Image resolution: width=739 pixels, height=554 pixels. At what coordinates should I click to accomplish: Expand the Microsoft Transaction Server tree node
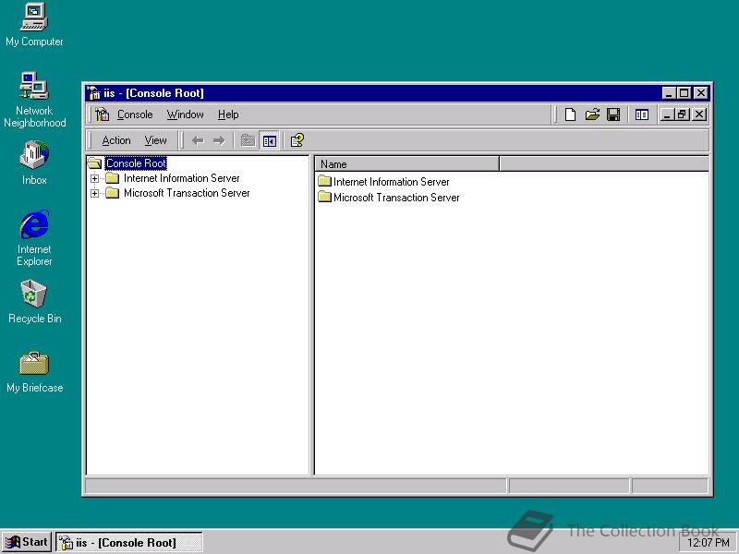tap(95, 193)
